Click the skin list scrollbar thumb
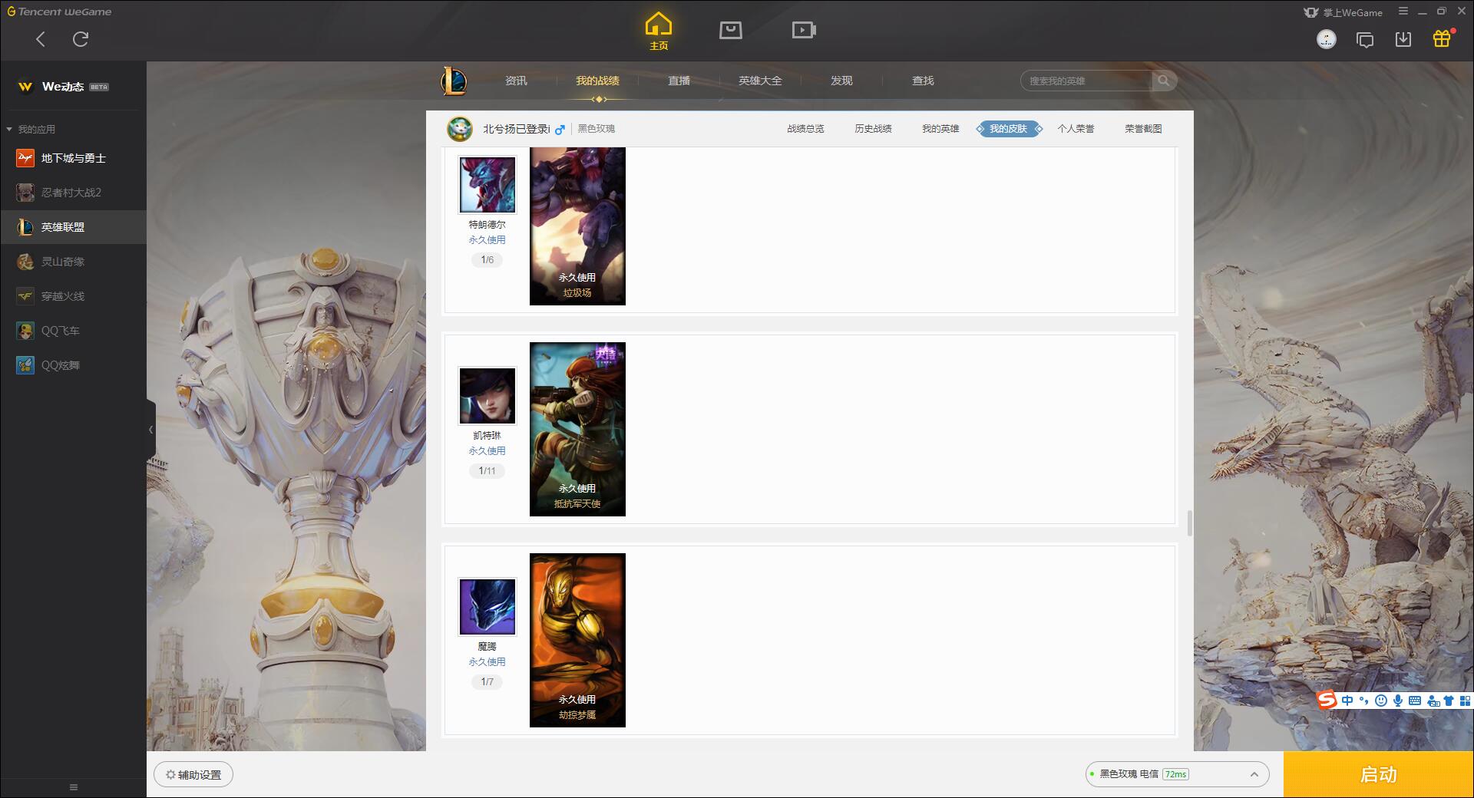 (x=1190, y=523)
